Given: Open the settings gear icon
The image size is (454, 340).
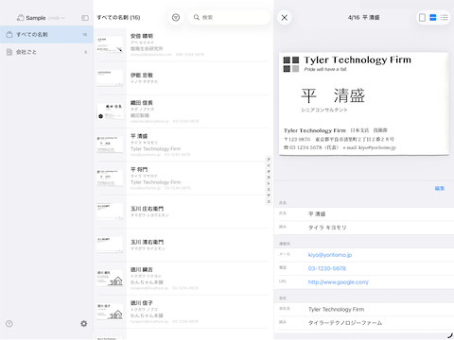Looking at the screenshot, I should tap(83, 324).
